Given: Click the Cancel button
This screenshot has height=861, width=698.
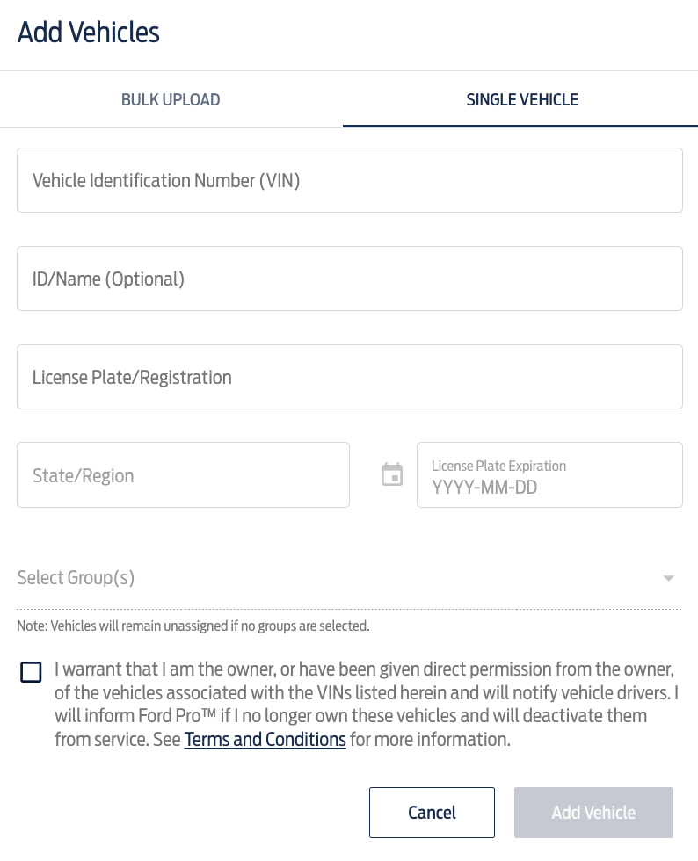Looking at the screenshot, I should coord(432,812).
